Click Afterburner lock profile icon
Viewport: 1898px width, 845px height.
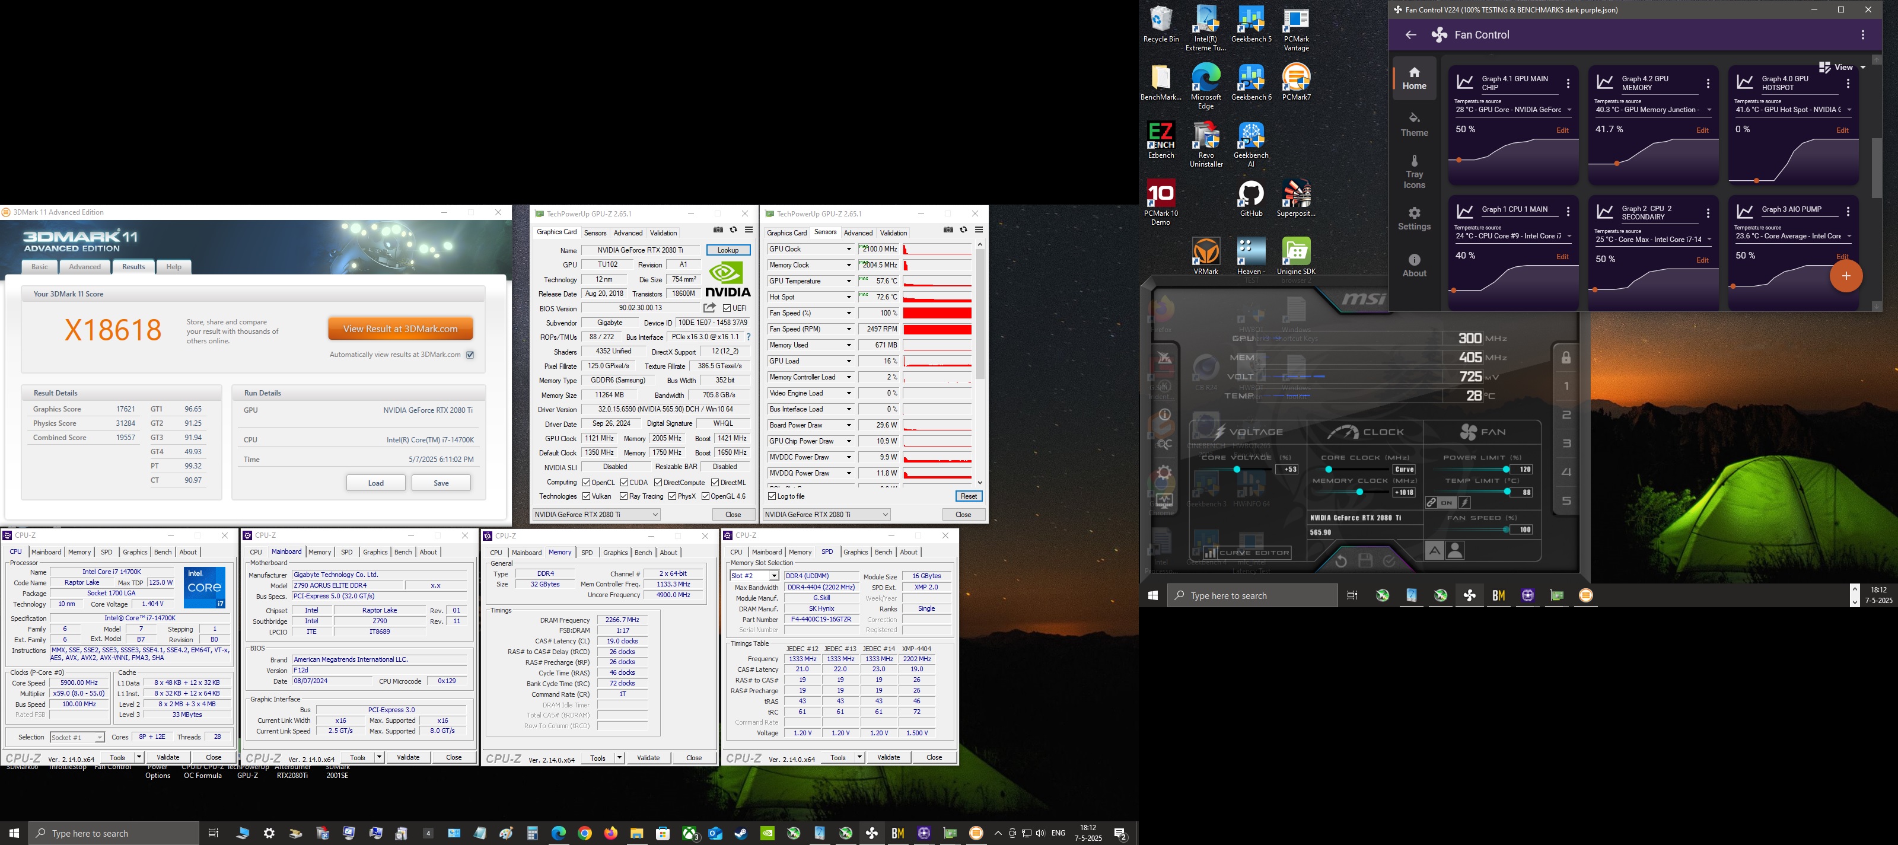pos(1566,358)
